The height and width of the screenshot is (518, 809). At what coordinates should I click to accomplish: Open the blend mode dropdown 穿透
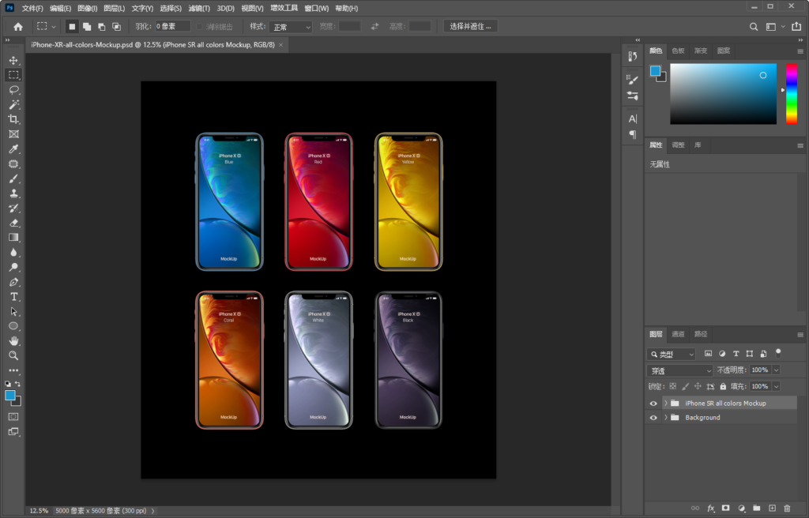[x=679, y=370]
